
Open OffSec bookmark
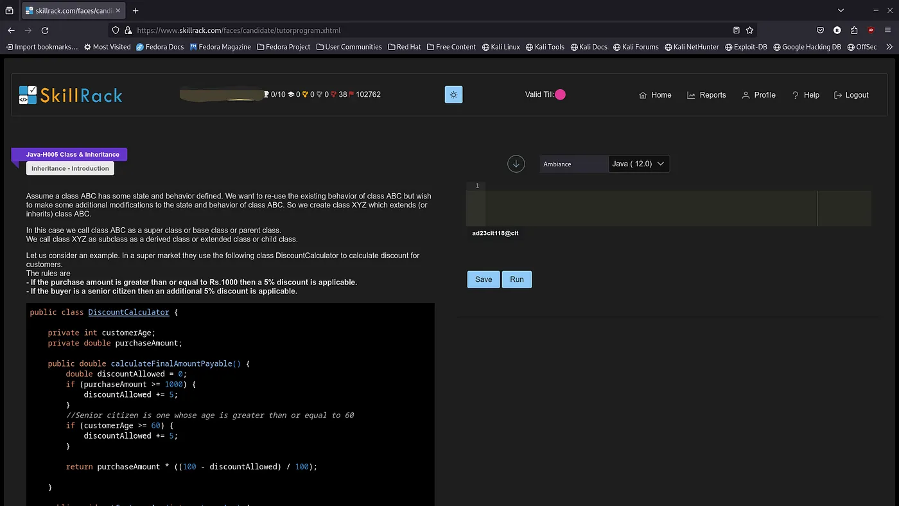click(x=862, y=47)
